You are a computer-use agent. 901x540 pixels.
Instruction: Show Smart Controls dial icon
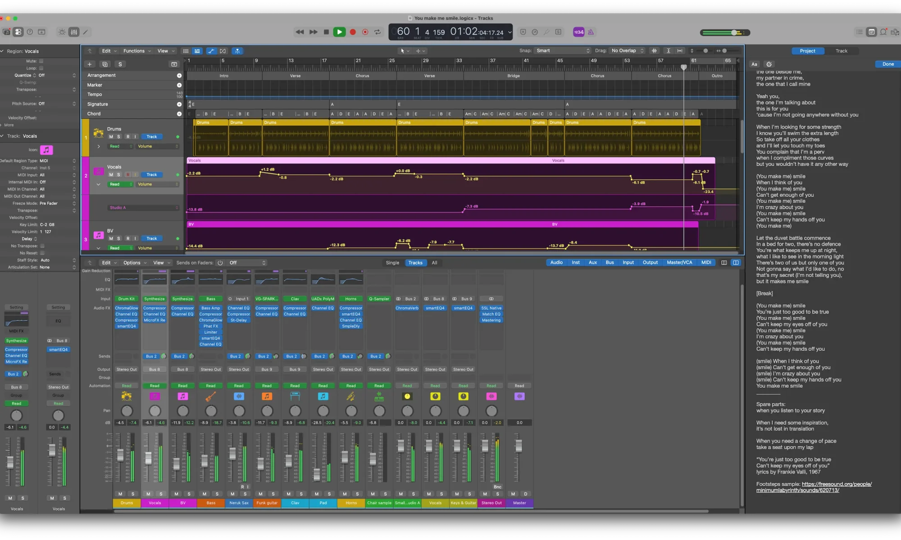pos(62,32)
